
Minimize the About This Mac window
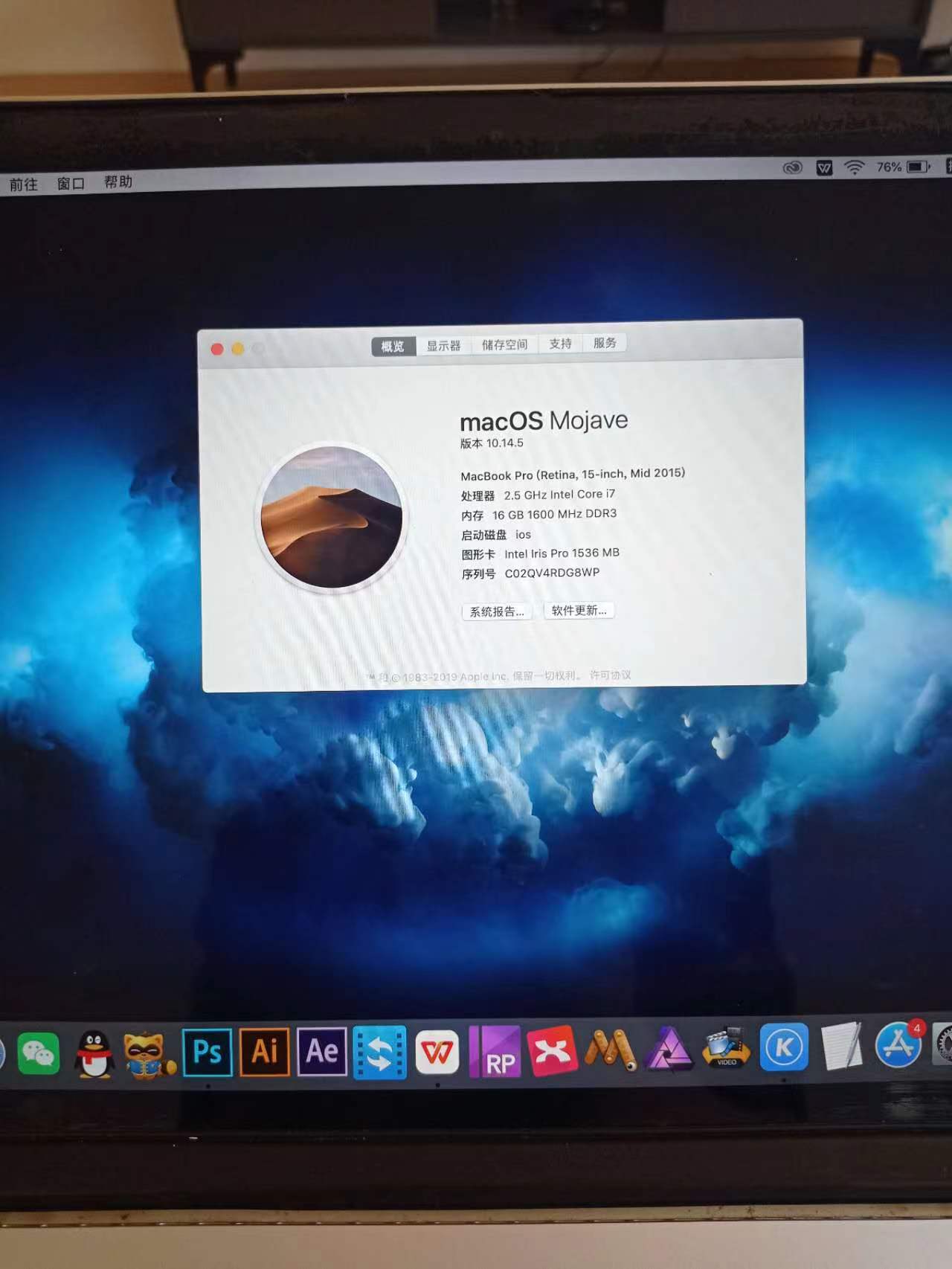238,348
